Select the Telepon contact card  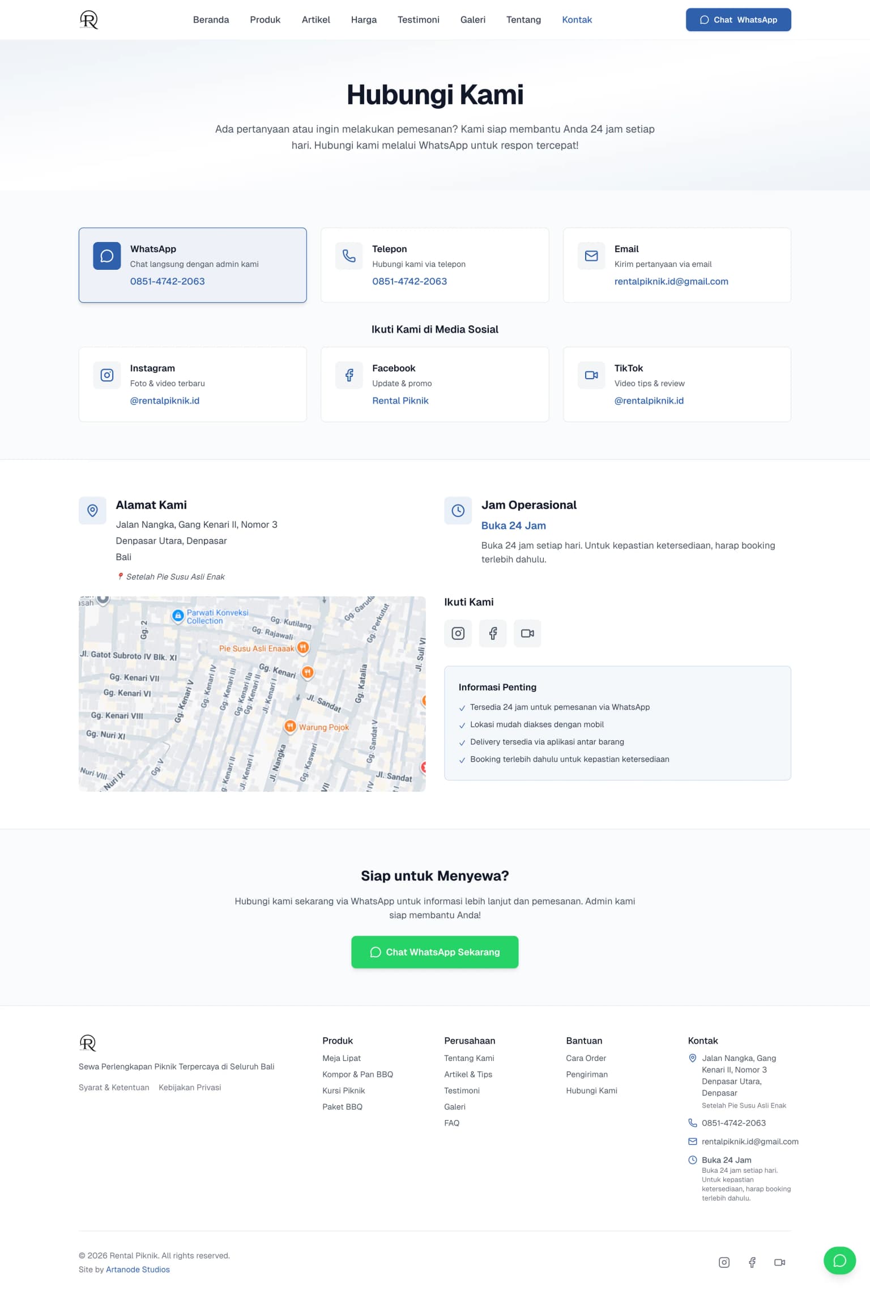tap(434, 265)
